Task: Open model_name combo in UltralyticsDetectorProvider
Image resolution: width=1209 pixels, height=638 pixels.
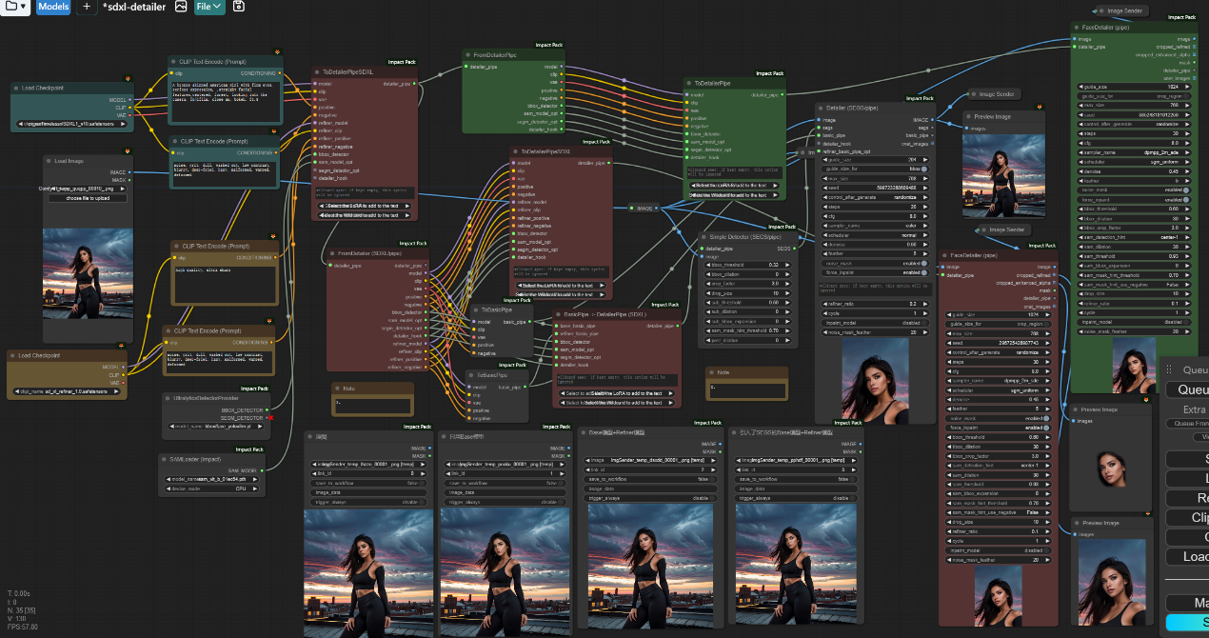Action: click(215, 426)
